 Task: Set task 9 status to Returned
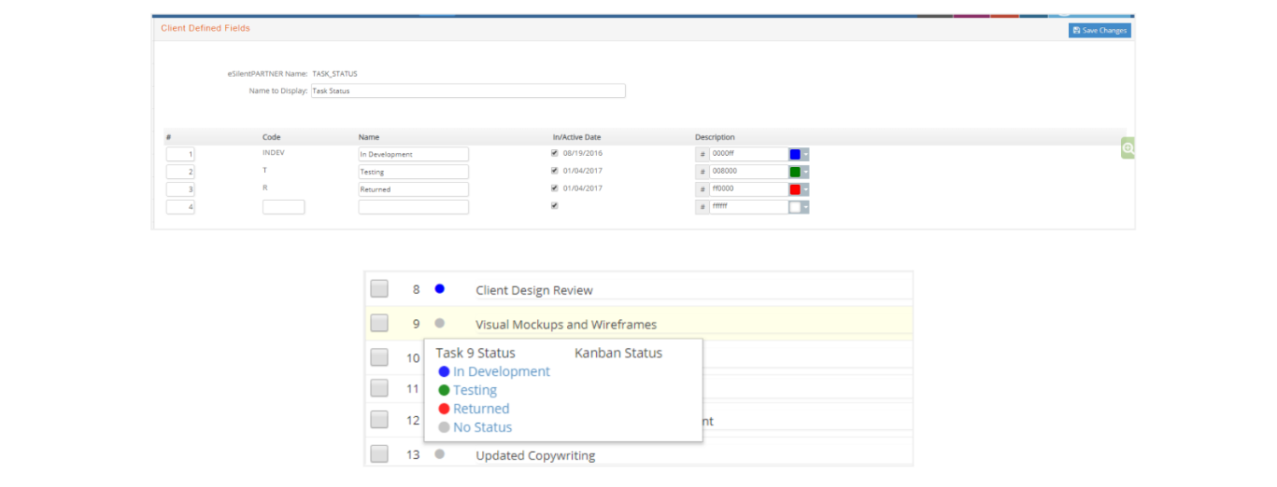[x=481, y=409]
